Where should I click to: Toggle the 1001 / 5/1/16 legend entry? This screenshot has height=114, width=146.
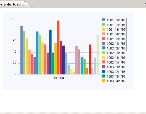[114, 39]
